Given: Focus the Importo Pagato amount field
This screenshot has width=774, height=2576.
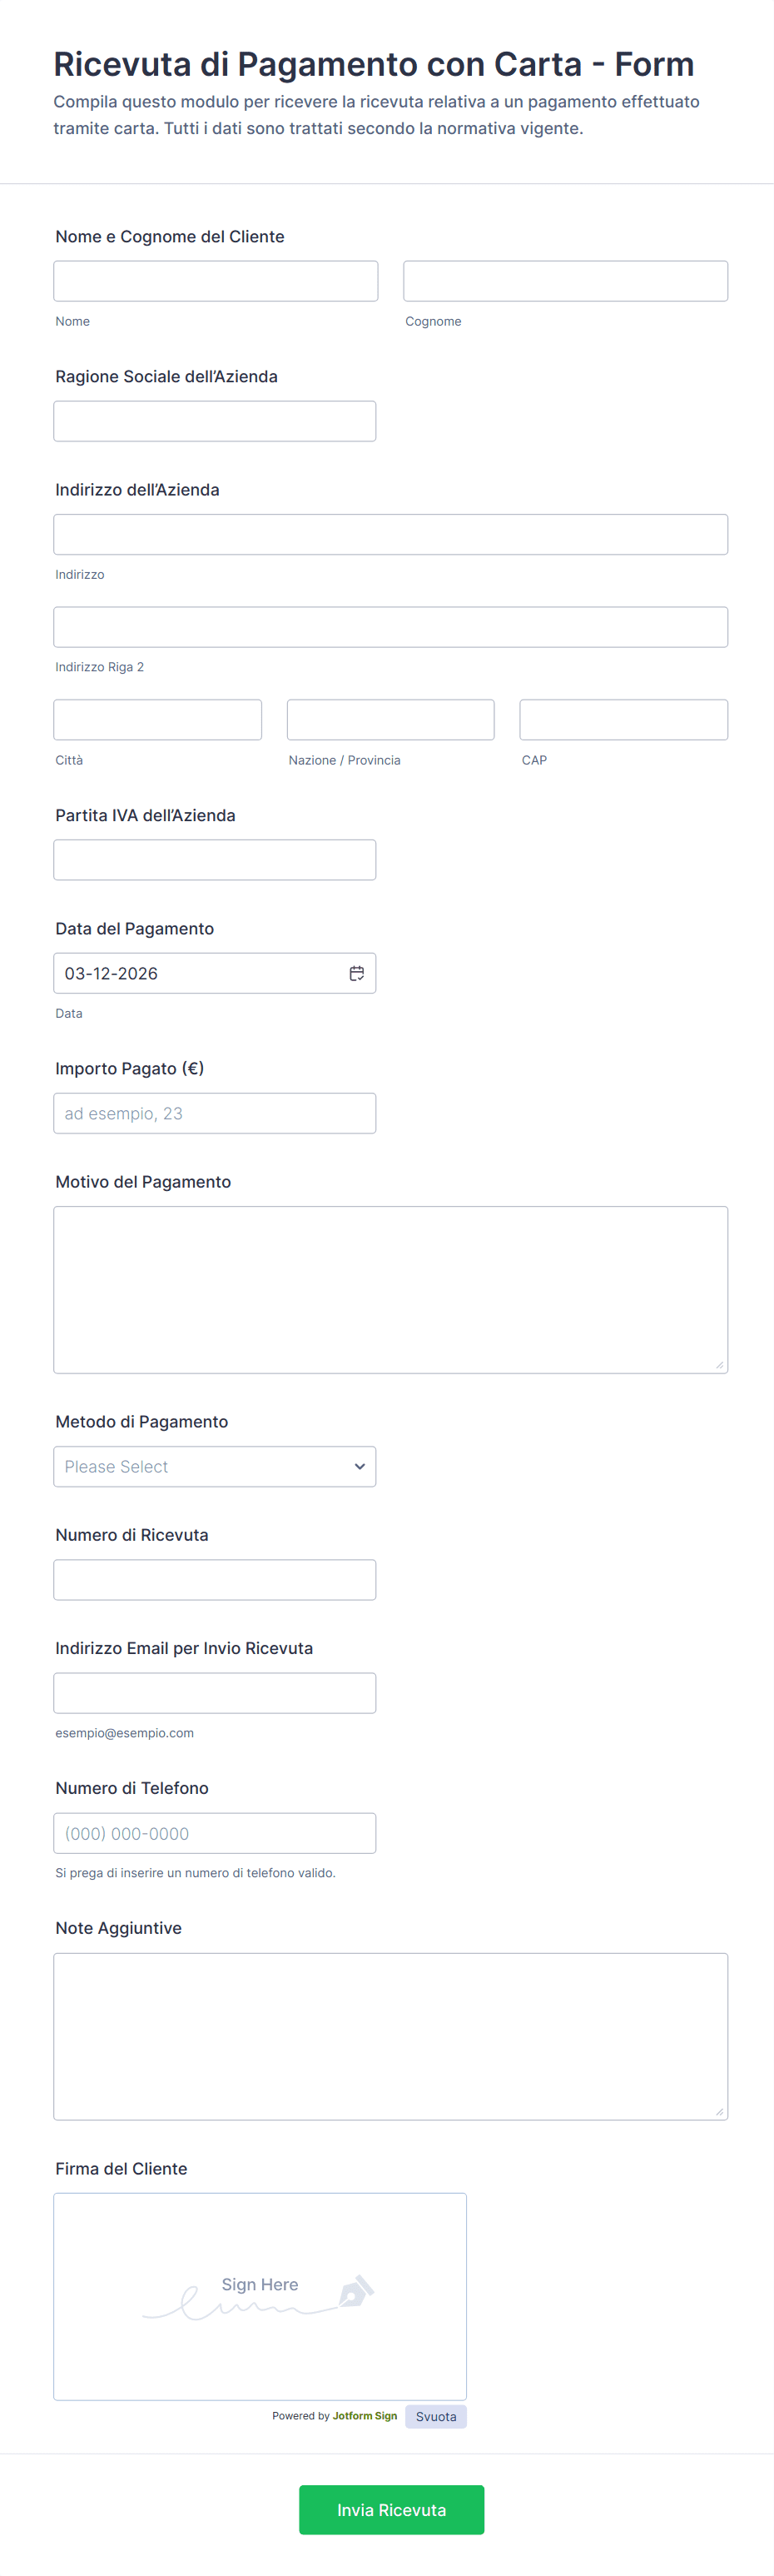Looking at the screenshot, I should tap(214, 1113).
